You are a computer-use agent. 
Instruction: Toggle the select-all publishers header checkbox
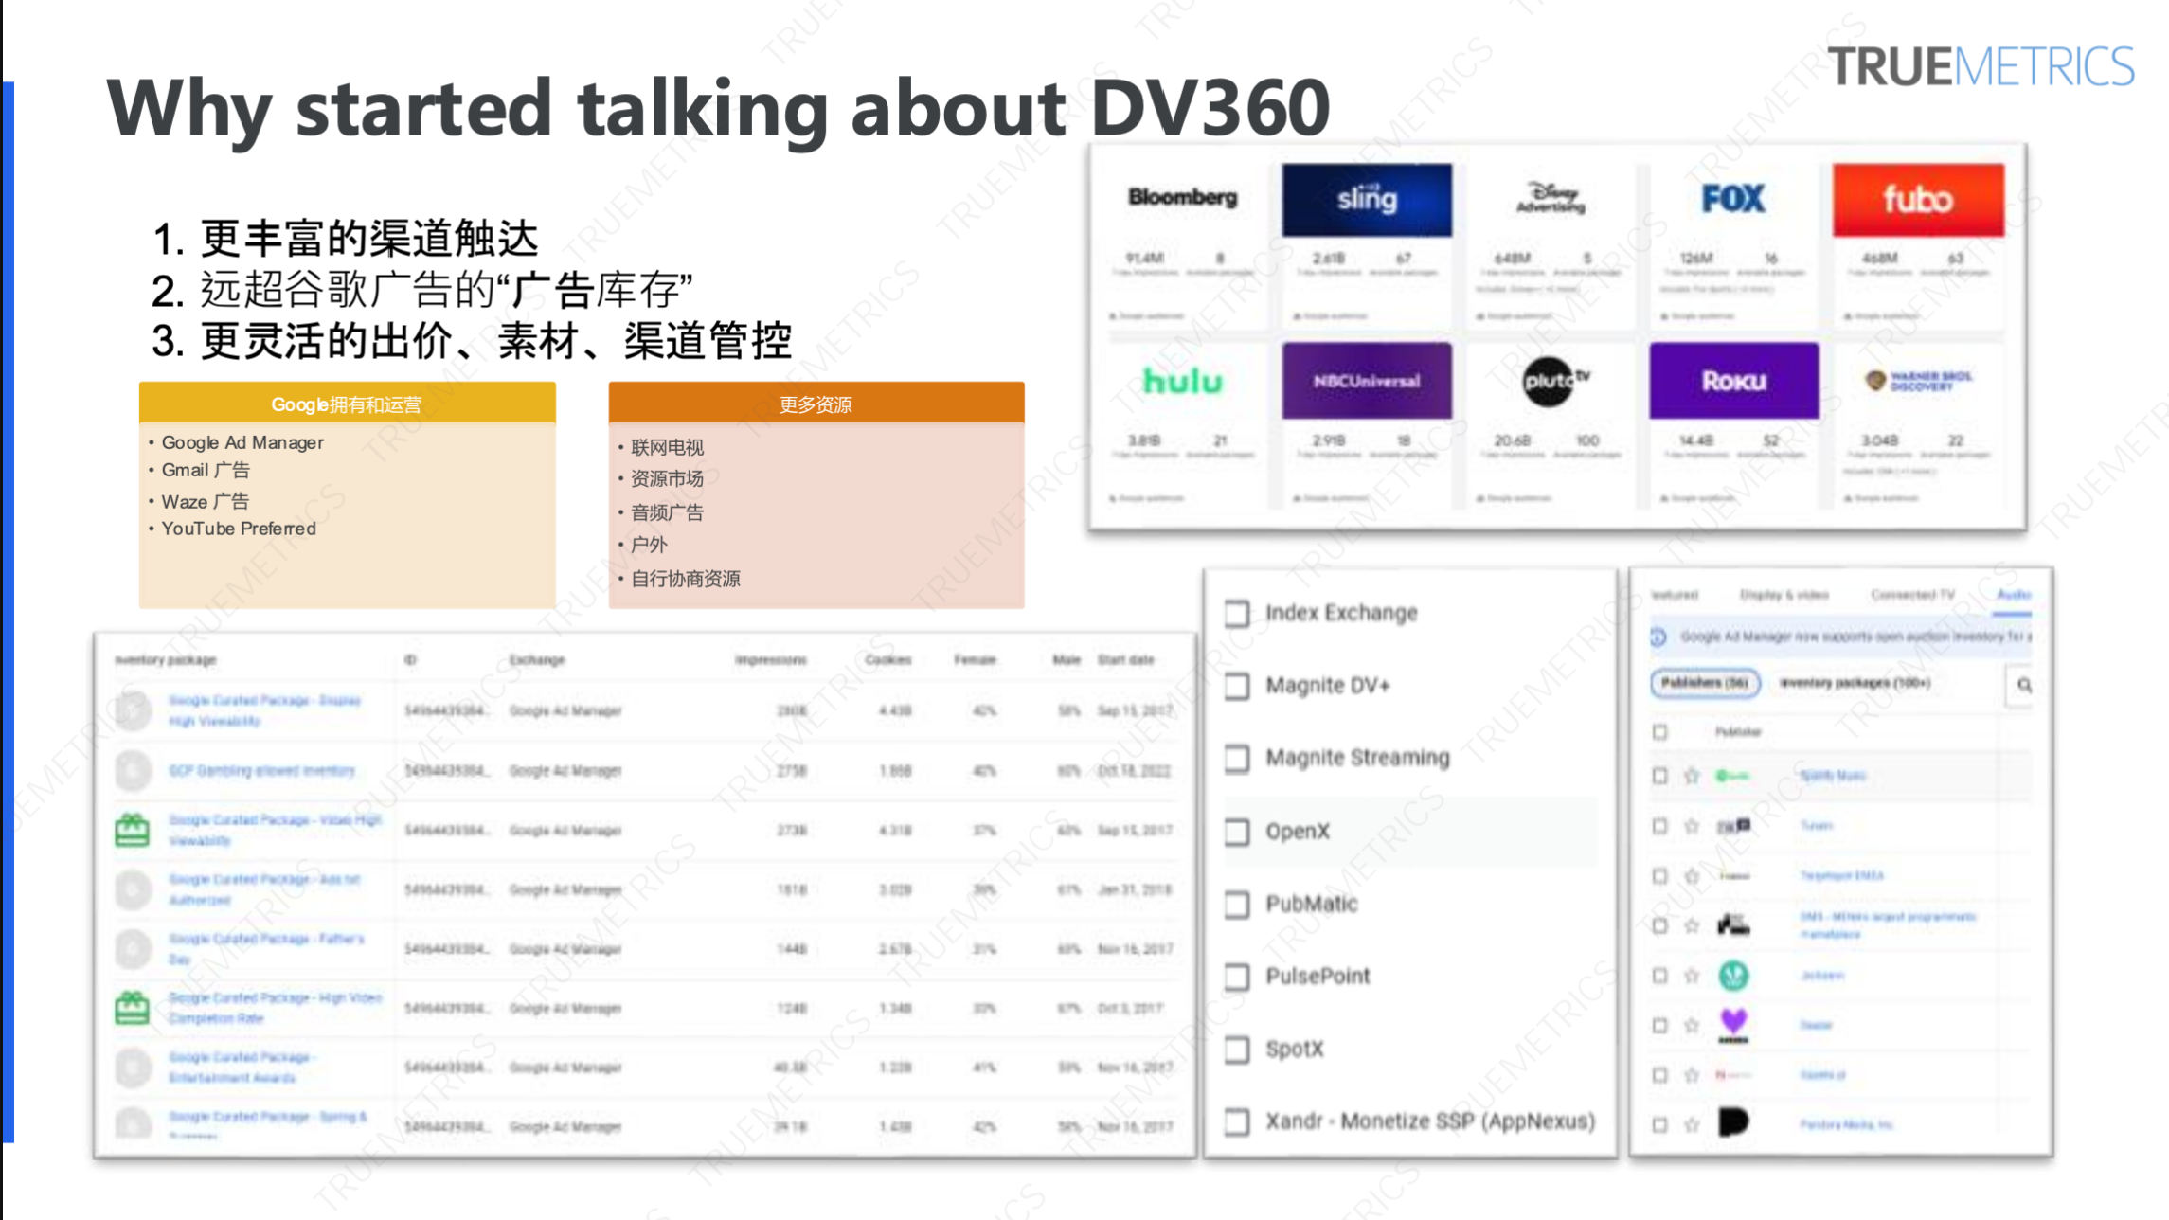(1660, 731)
